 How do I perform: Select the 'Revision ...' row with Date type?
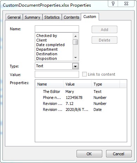81,109
